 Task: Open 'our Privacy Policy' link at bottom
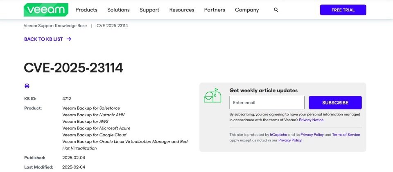point(290,140)
